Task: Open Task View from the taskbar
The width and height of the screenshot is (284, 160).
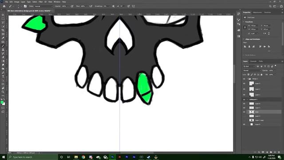Action: (69, 157)
